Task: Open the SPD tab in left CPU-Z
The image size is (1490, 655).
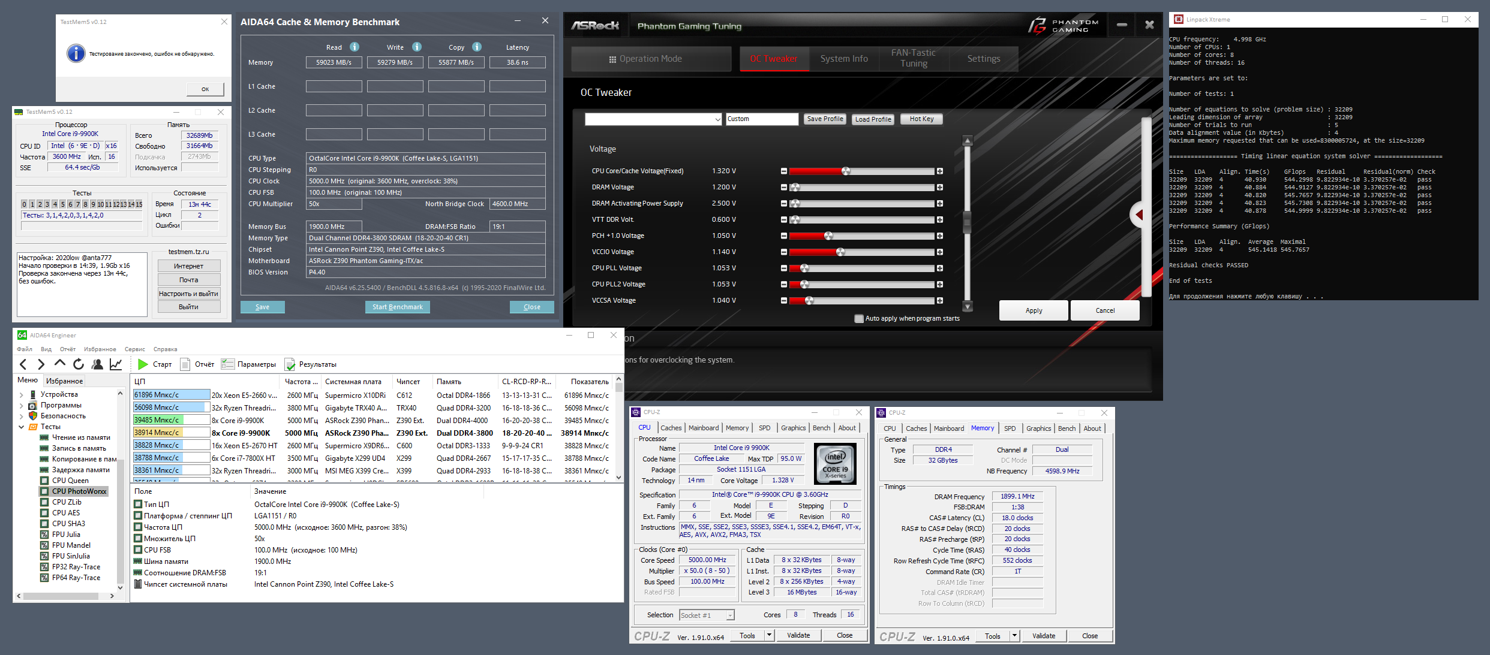Action: coord(764,428)
